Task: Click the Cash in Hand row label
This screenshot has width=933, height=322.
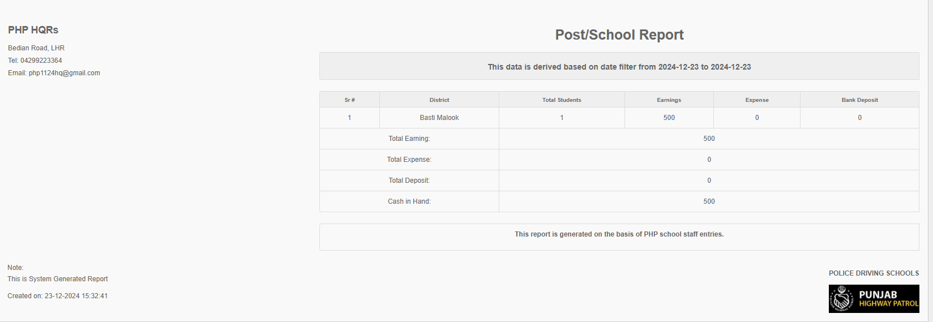Action: 409,201
